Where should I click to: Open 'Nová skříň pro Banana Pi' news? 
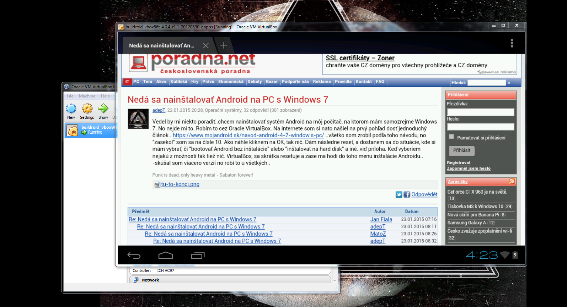(473, 214)
